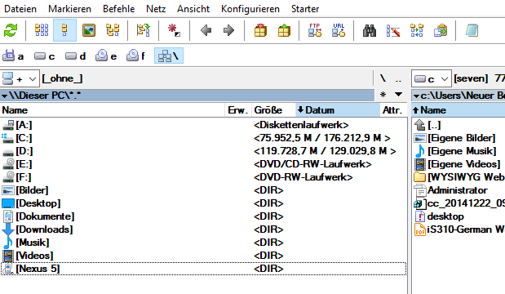This screenshot has width=505, height=294.
Task: Click the tree icon with green arrows
Action: pyautogui.click(x=144, y=30)
